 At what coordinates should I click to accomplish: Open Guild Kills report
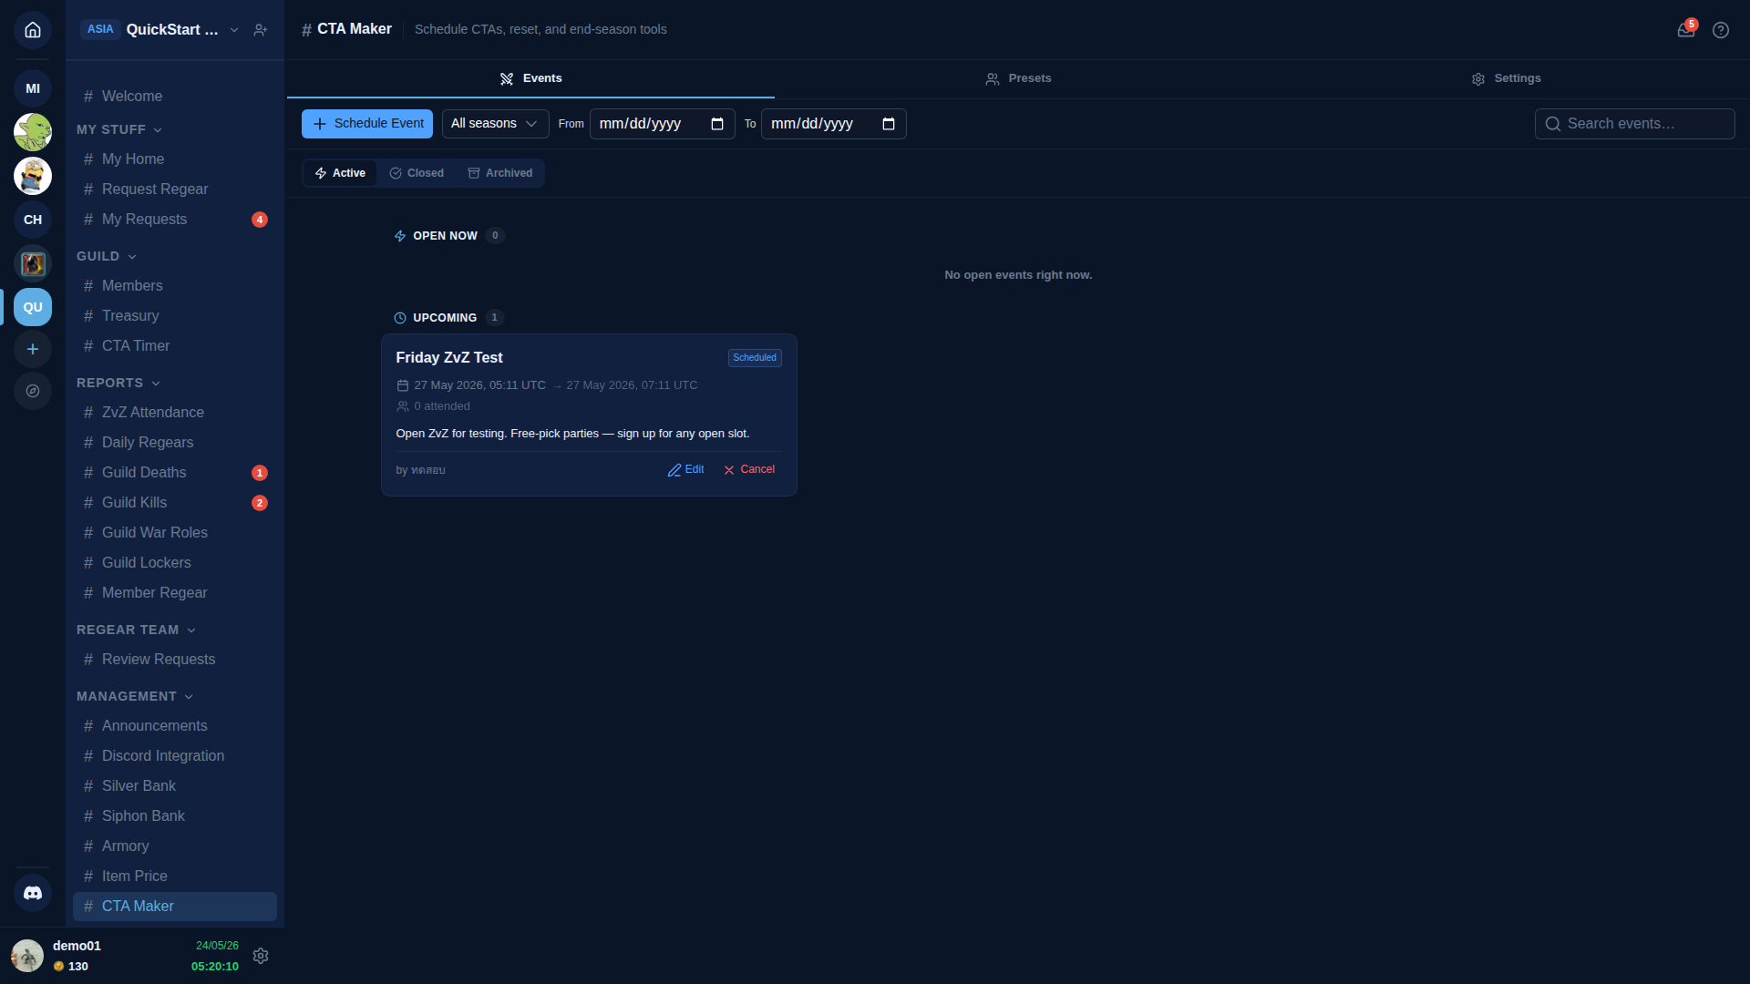coord(175,503)
